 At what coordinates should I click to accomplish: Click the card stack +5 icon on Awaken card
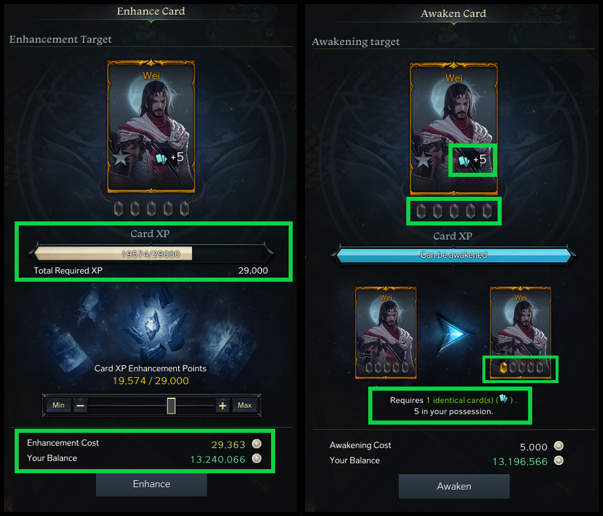point(472,160)
